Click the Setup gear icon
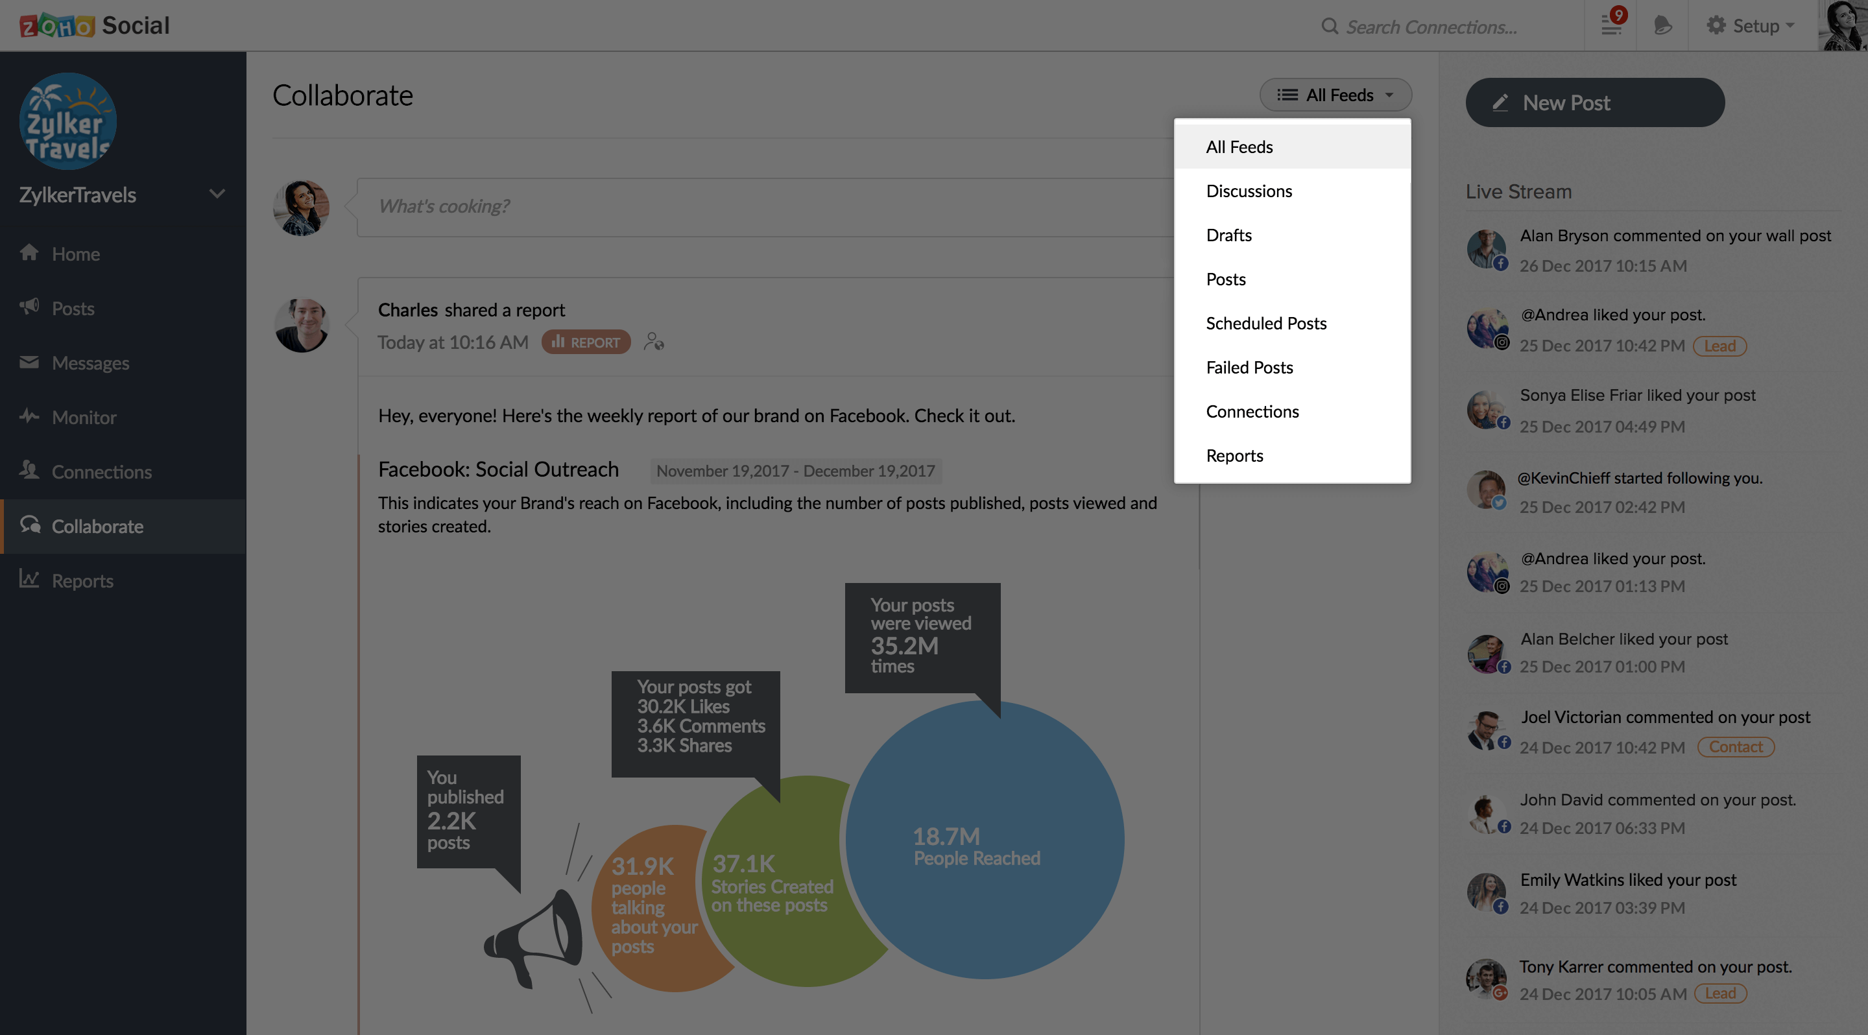 click(x=1716, y=25)
